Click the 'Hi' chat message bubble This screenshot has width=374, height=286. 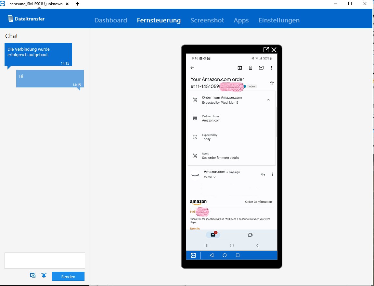(50, 79)
